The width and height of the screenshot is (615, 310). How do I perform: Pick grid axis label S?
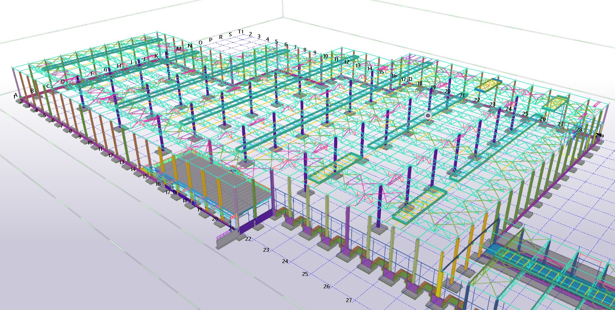230,34
